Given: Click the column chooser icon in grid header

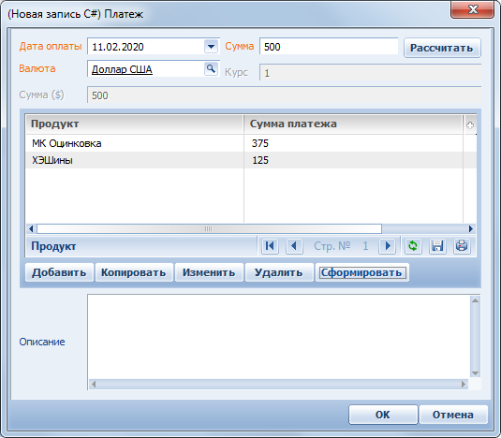Looking at the screenshot, I should [470, 125].
